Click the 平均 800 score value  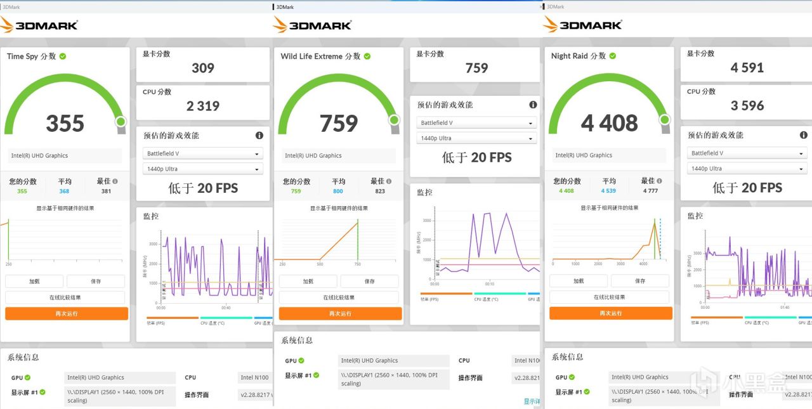point(338,191)
